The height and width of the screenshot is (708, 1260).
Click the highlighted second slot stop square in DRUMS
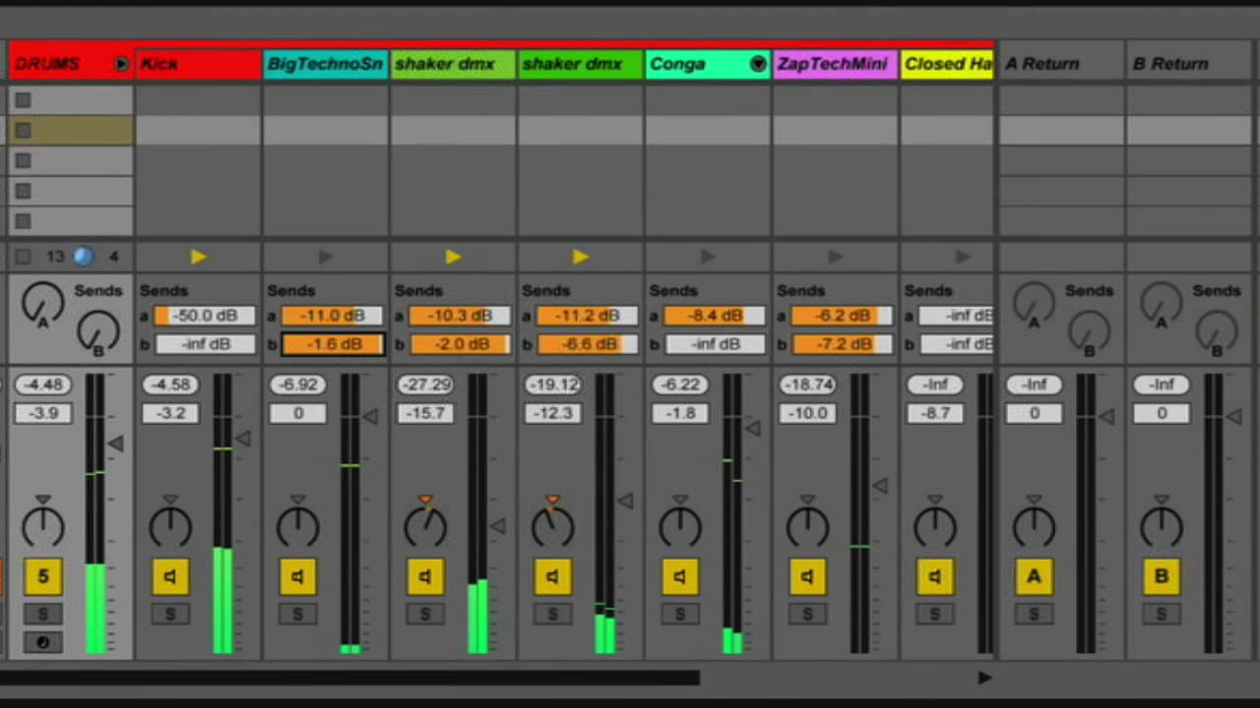[x=23, y=130]
